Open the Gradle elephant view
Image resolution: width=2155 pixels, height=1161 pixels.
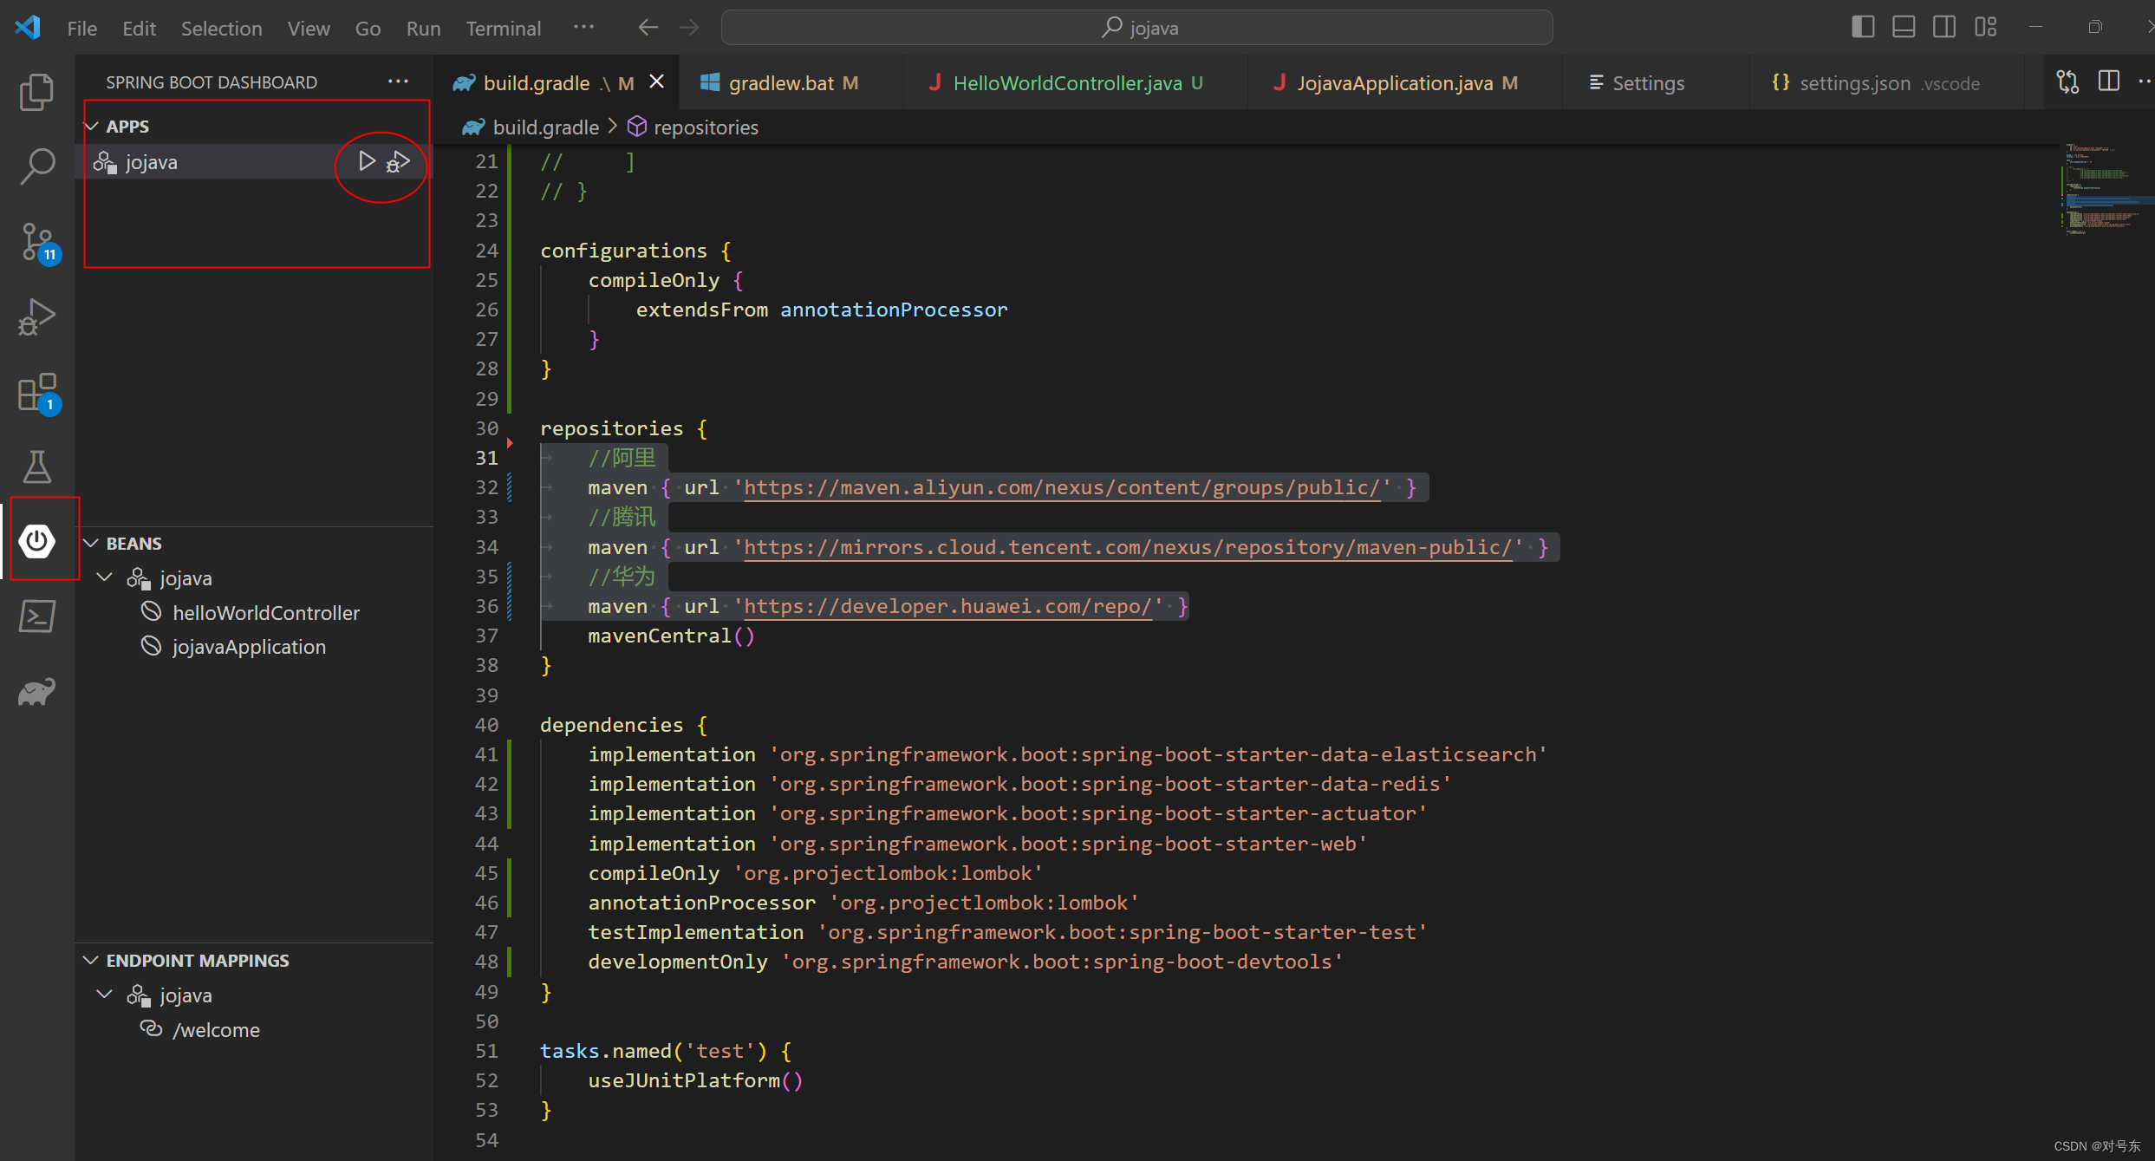36,691
